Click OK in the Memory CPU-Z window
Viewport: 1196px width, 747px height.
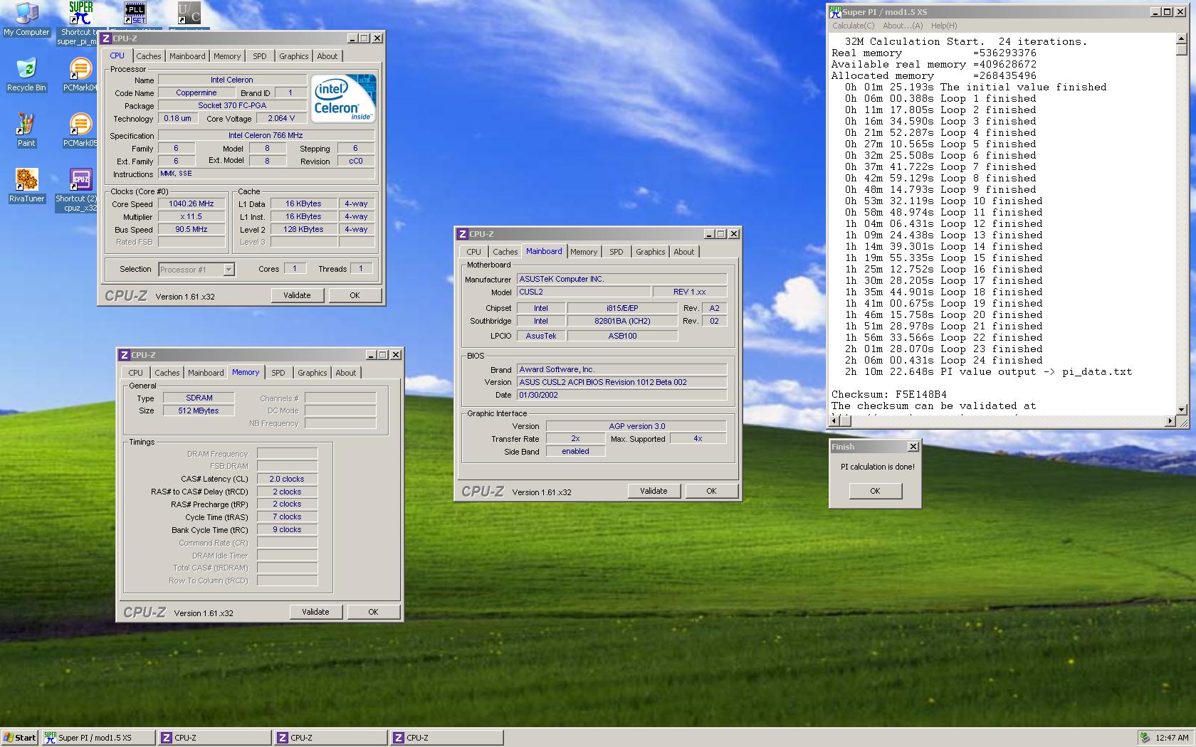coord(373,612)
